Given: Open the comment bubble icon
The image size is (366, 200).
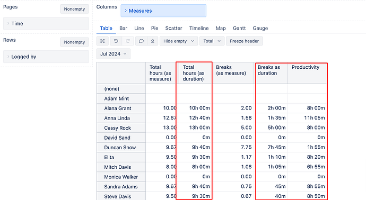Looking at the screenshot, I should click(x=141, y=41).
